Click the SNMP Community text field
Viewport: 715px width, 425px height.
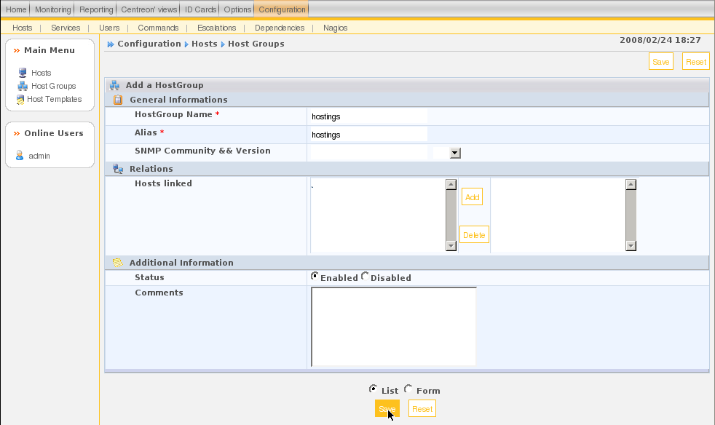point(368,154)
